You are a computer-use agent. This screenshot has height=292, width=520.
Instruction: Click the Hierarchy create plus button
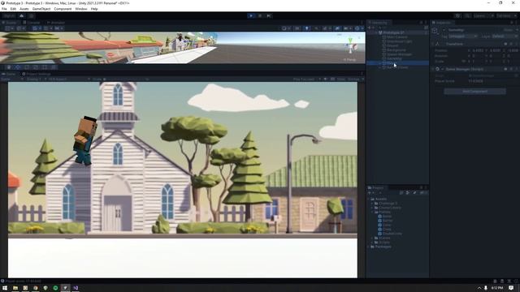point(370,28)
